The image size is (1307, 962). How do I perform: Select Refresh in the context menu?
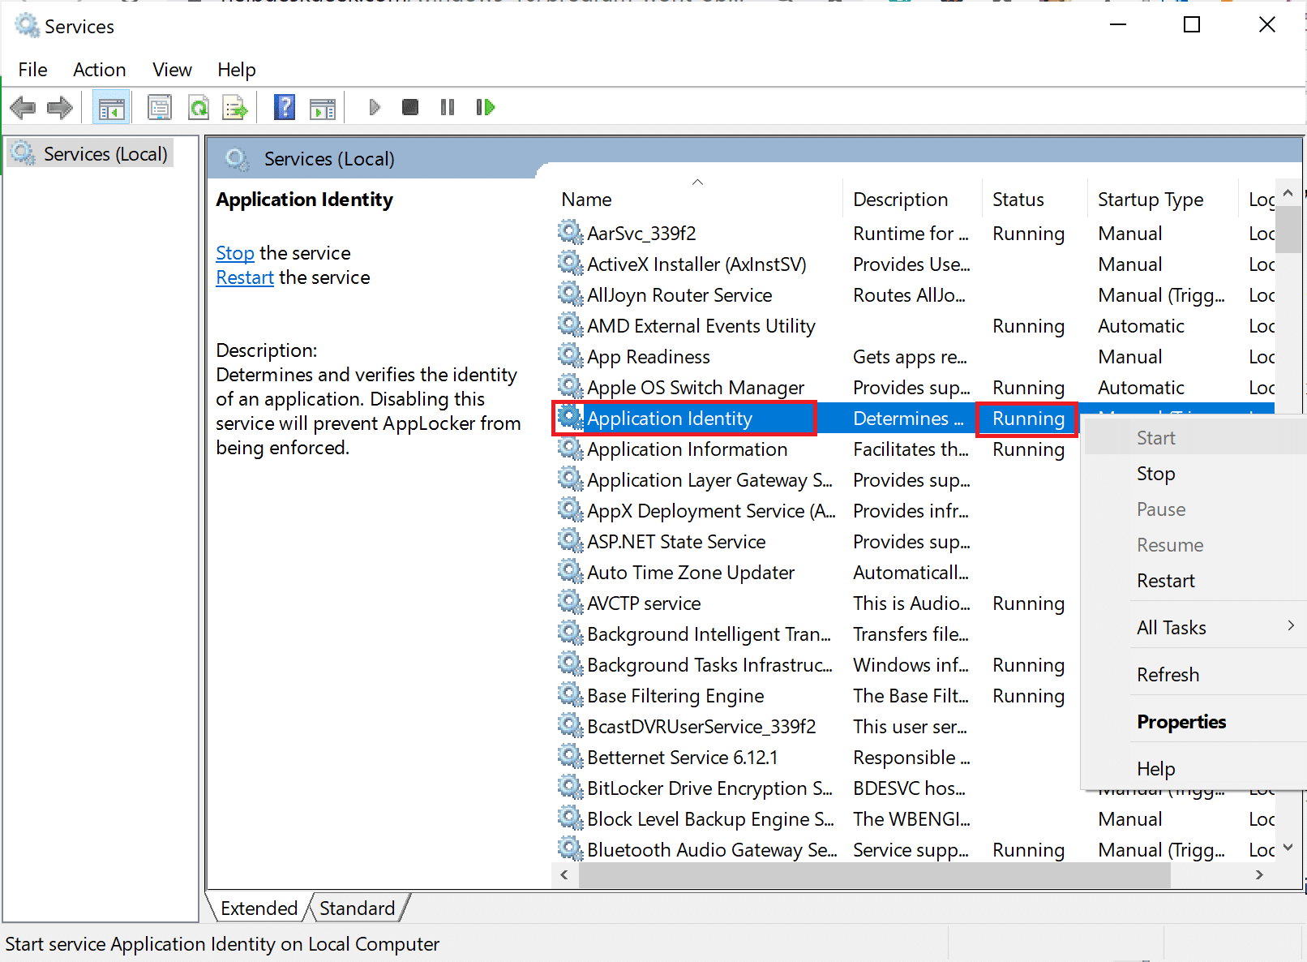tap(1168, 674)
